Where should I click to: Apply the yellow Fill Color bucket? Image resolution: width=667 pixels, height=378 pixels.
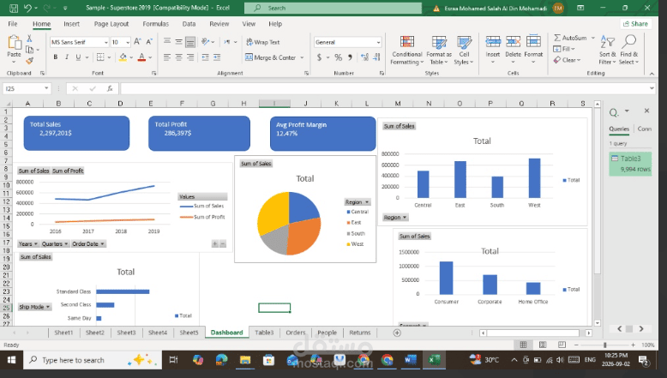123,57
